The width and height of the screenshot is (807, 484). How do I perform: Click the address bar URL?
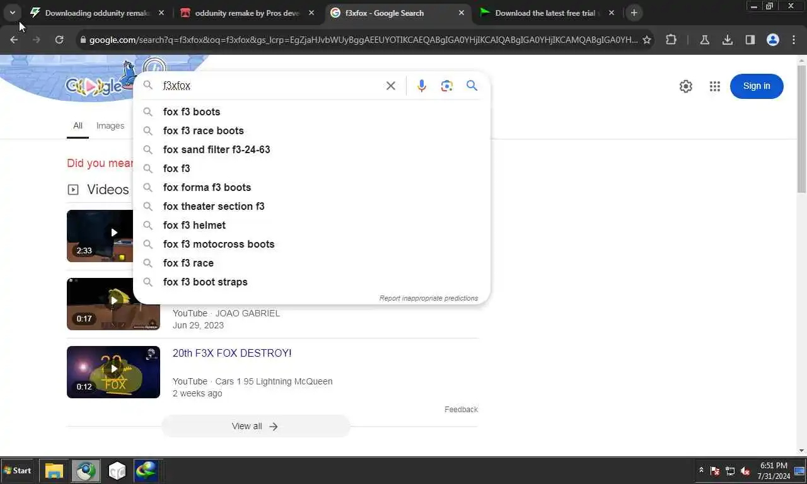click(363, 40)
